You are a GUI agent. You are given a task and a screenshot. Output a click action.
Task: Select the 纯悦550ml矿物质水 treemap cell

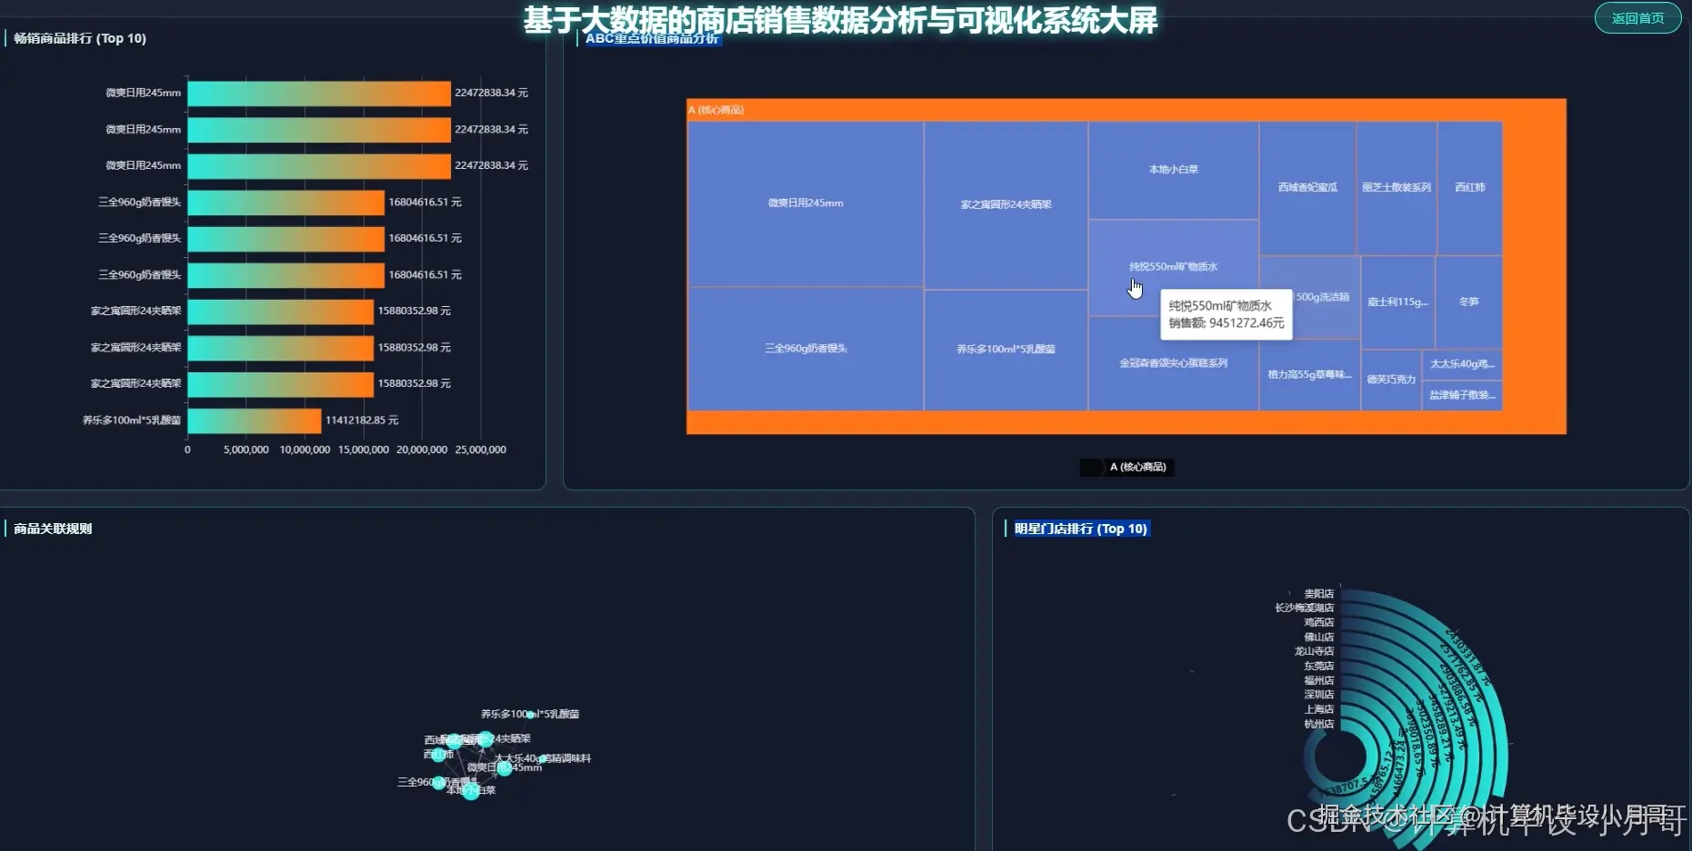click(x=1174, y=265)
